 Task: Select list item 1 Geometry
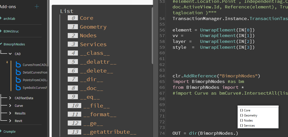[x=93, y=27]
